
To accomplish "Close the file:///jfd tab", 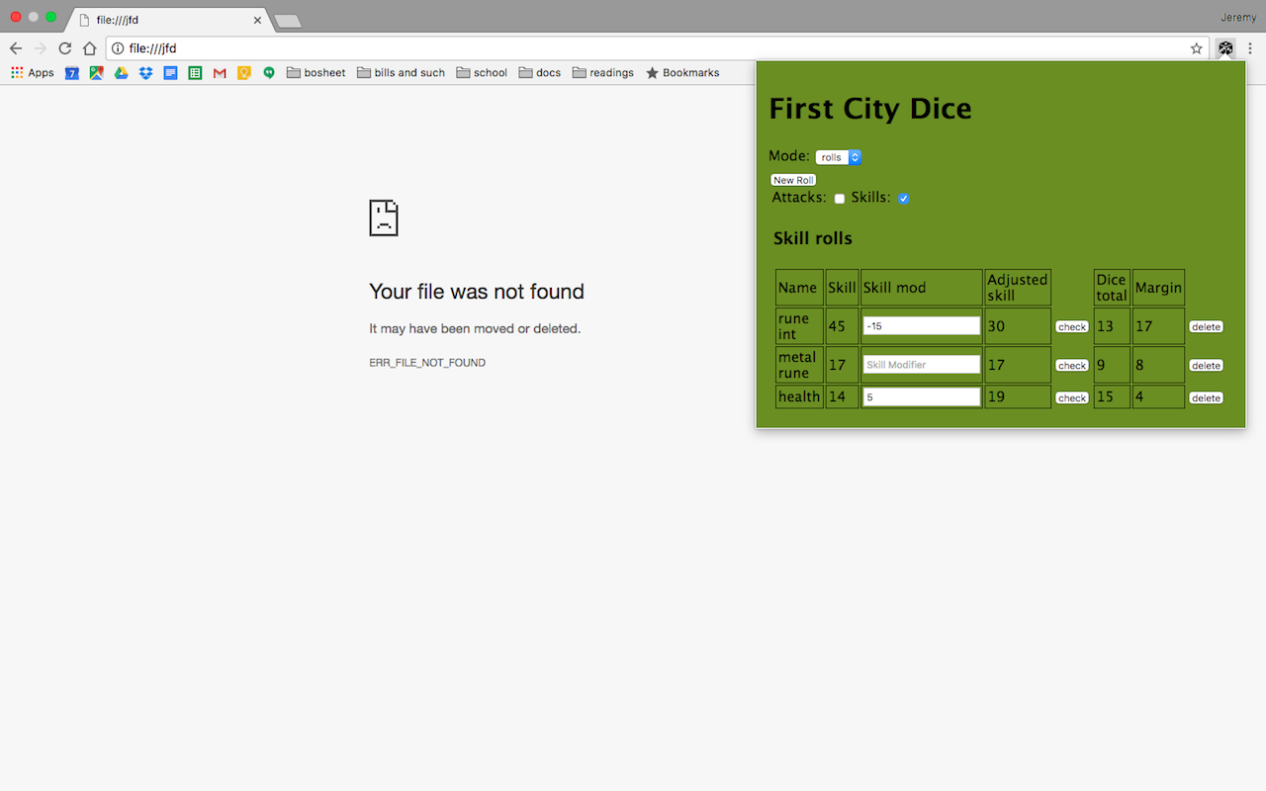I will point(258,20).
